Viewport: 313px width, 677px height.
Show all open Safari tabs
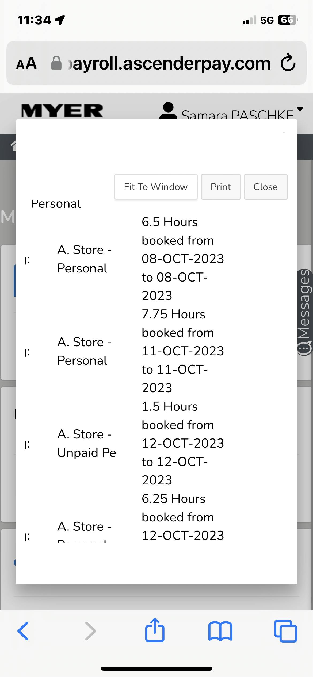(x=285, y=631)
